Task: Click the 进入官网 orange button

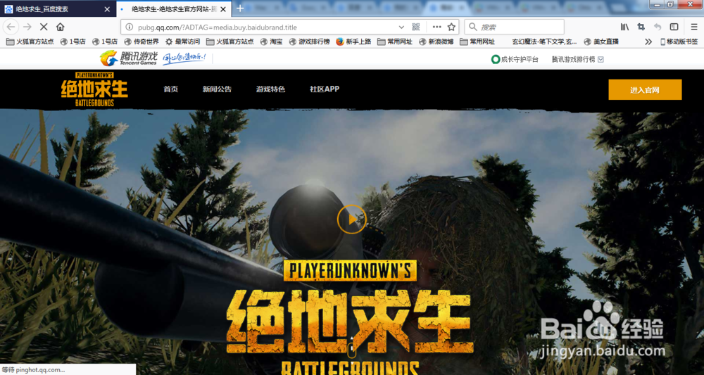Action: pos(645,90)
